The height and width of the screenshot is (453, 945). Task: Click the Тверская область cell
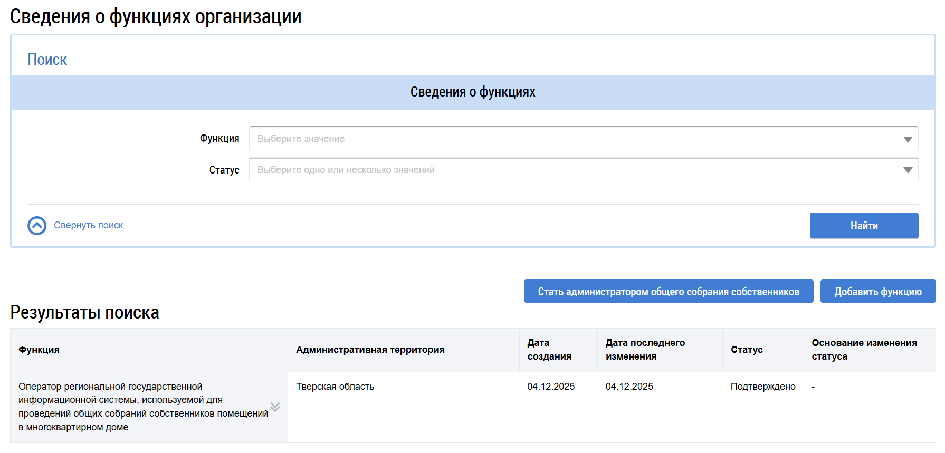point(335,387)
